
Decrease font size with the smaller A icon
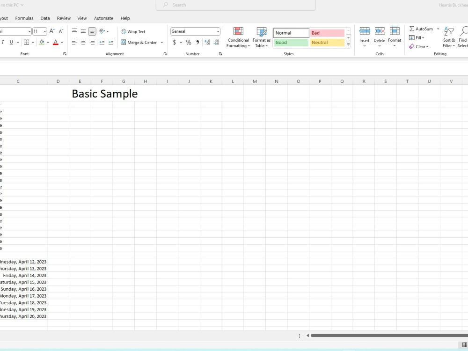coord(61,31)
